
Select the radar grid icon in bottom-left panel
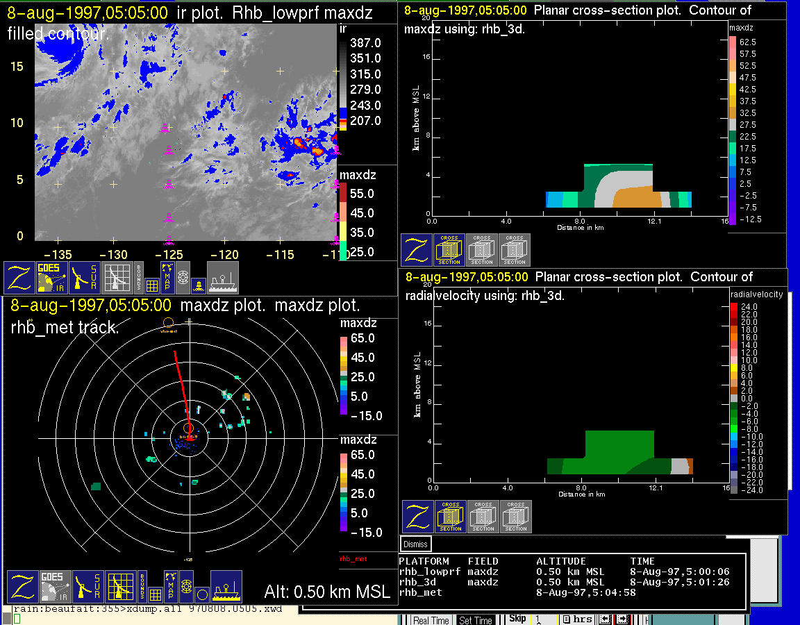point(120,587)
